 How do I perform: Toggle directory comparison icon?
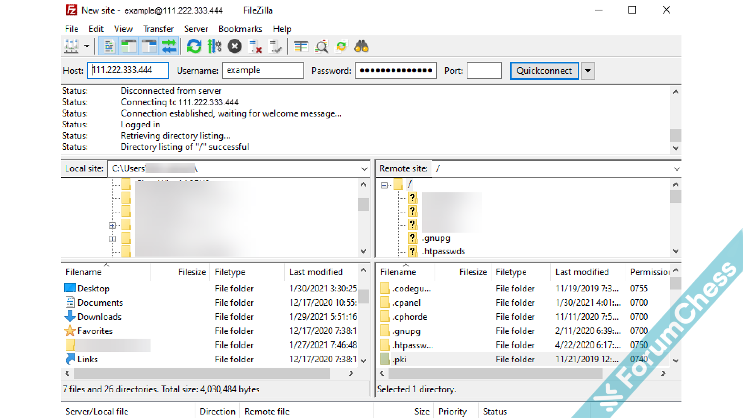tap(322, 47)
